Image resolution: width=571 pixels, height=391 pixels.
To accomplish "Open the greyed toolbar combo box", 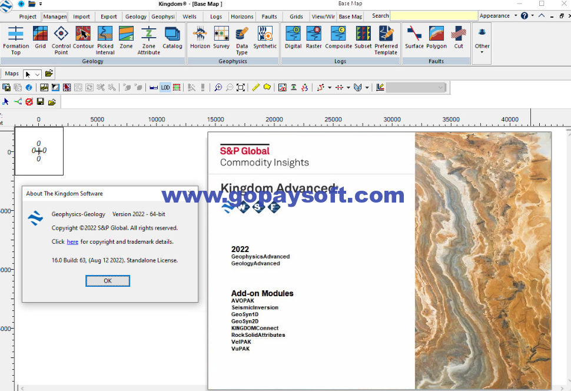I will click(x=416, y=88).
